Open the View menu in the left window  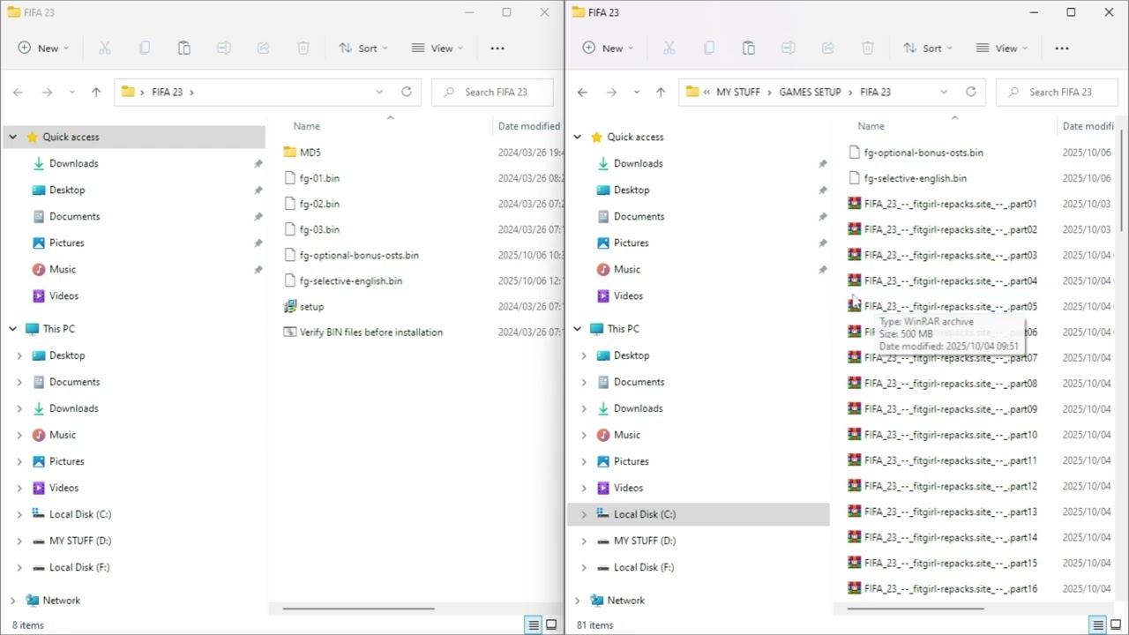pyautogui.click(x=437, y=49)
